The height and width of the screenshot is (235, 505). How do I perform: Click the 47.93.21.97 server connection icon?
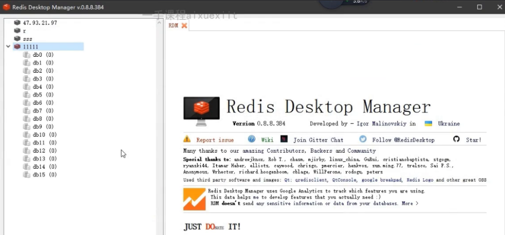click(x=17, y=23)
